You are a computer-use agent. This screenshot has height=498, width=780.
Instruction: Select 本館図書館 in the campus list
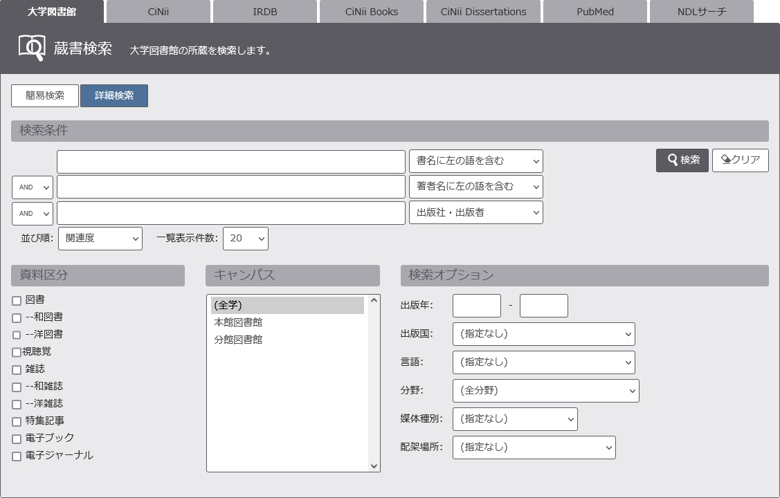238,322
